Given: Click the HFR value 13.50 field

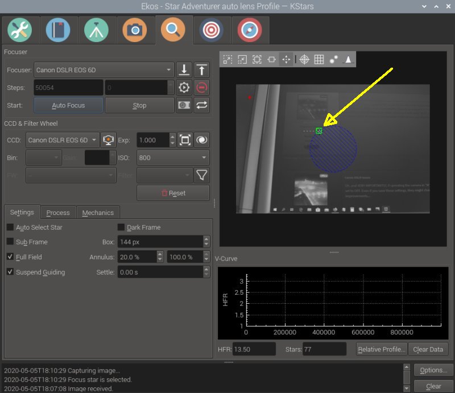Looking at the screenshot, I should (x=254, y=349).
